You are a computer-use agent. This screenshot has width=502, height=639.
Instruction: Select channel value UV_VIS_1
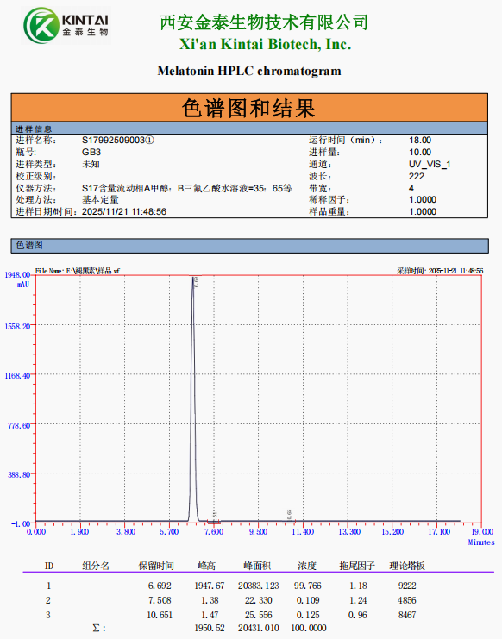coord(430,165)
